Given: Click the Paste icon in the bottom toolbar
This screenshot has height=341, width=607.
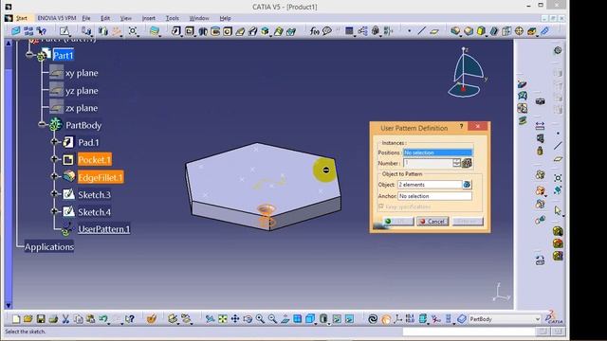Looking at the screenshot, I should tap(91, 319).
